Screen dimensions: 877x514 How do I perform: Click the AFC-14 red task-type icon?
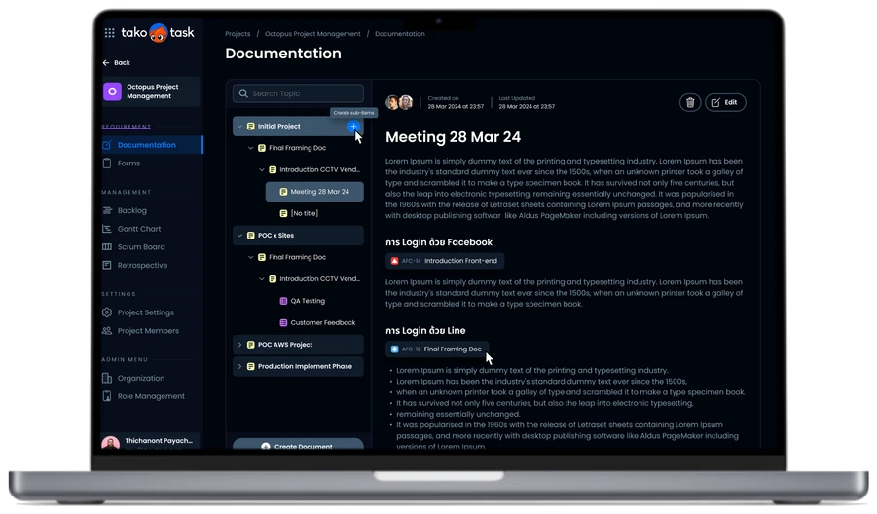(x=395, y=261)
